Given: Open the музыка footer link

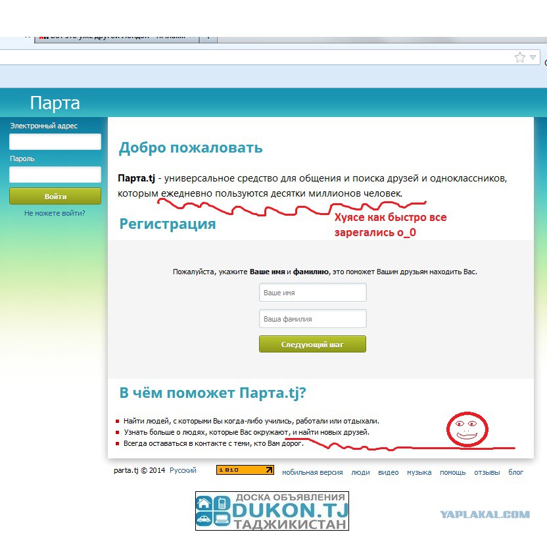Looking at the screenshot, I should [419, 472].
